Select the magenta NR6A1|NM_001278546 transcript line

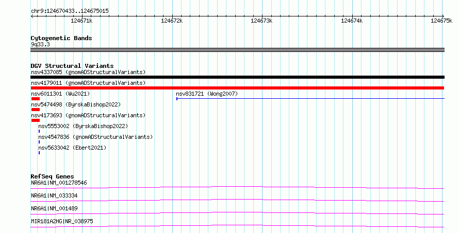(237, 187)
